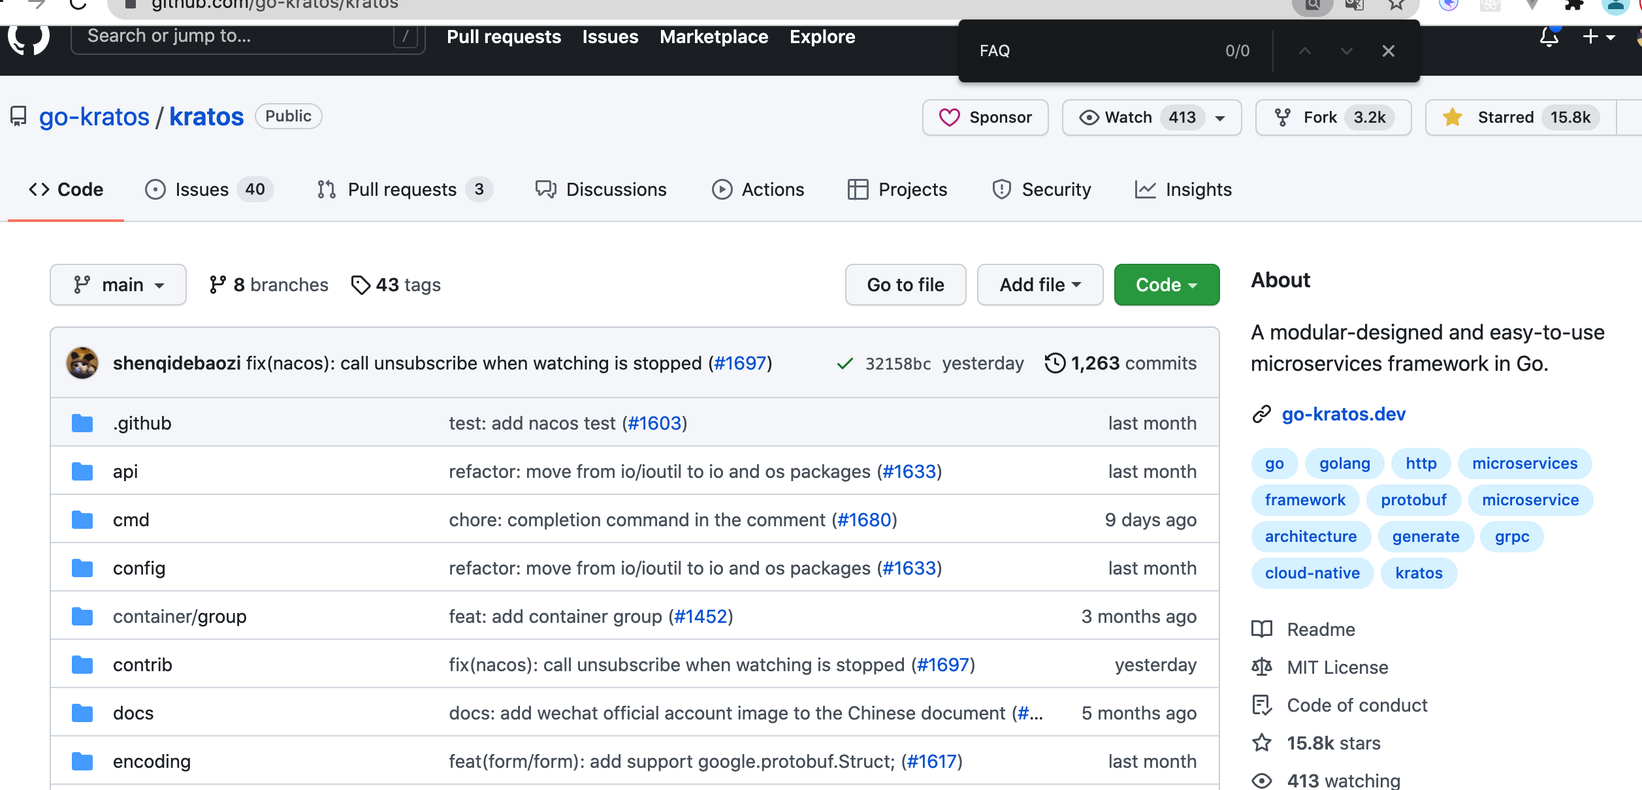Click the Search or jump to field
This screenshot has width=1642, height=790.
(x=248, y=37)
